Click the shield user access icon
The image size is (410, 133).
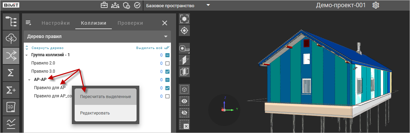[126, 5]
